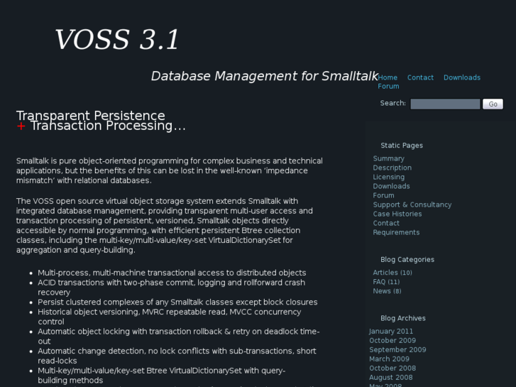Image resolution: width=516 pixels, height=387 pixels.
Task: Open the January 2011 blog archive
Action: tap(391, 331)
